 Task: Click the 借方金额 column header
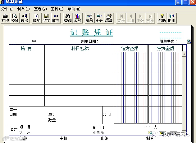click(x=130, y=49)
